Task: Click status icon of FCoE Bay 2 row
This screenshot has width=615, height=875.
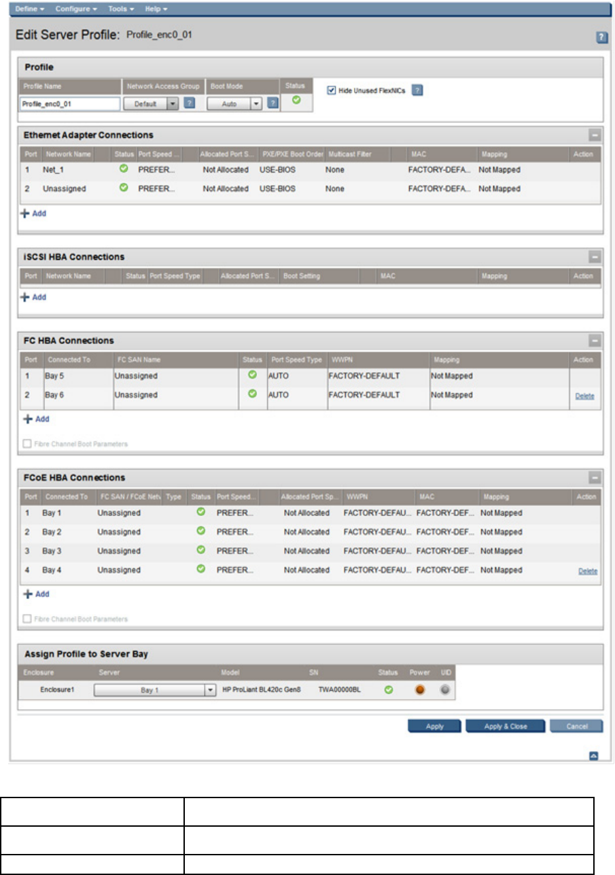Action: click(200, 532)
